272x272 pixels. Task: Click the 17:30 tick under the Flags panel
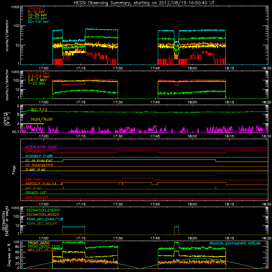(x=118, y=204)
